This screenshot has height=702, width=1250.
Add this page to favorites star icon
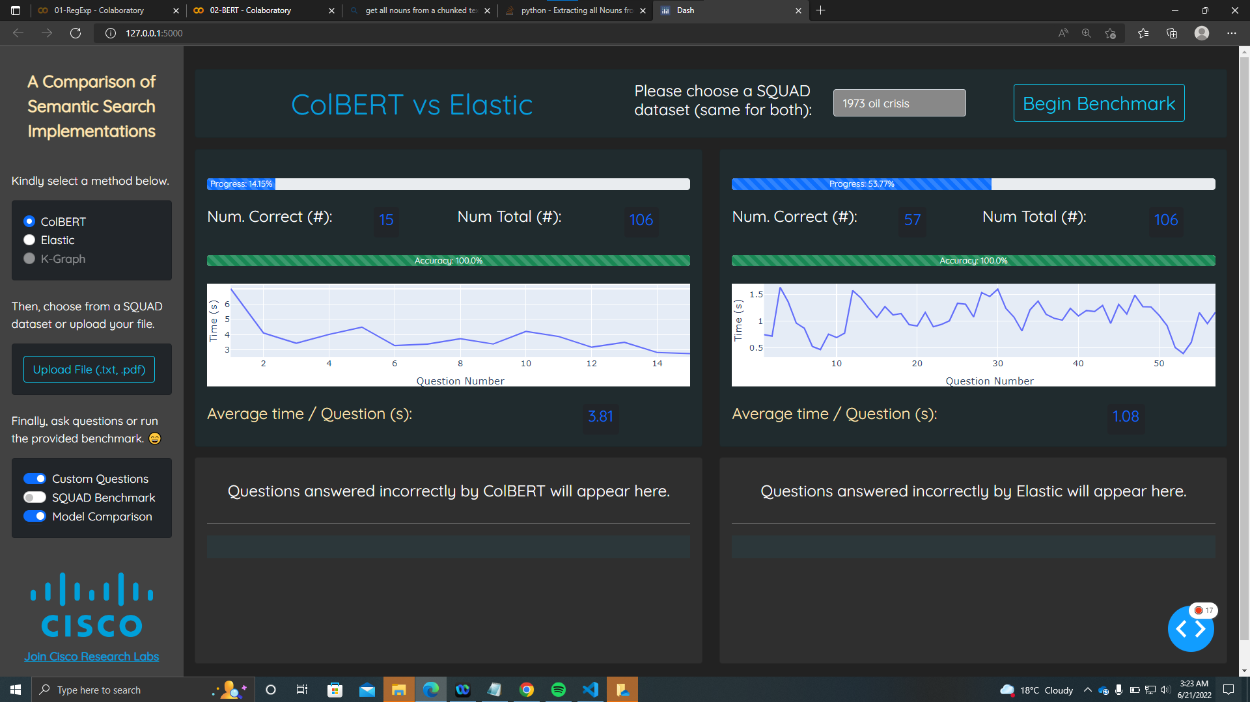coord(1111,33)
